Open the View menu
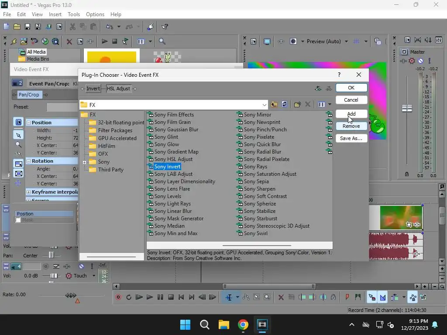This screenshot has height=335, width=447. point(37,14)
